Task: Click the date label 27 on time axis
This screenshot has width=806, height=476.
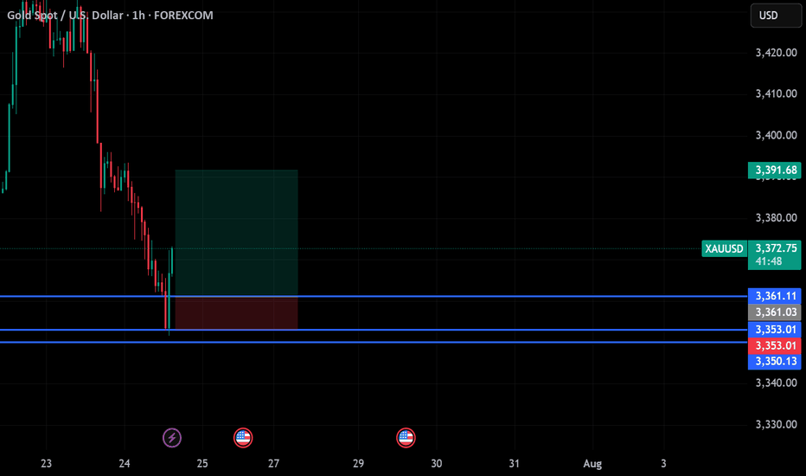Action: point(273,464)
